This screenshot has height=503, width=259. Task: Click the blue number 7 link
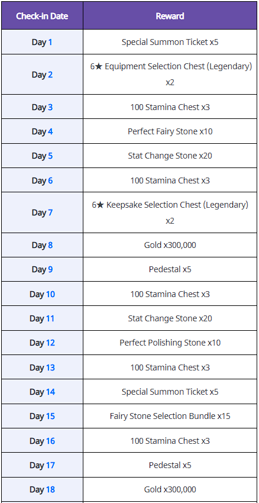[50, 212]
